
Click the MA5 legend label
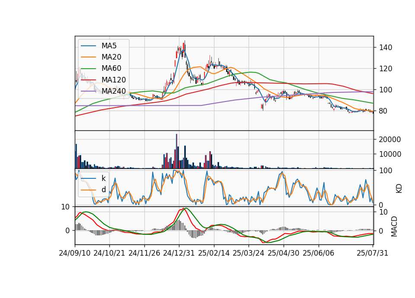tap(109, 46)
